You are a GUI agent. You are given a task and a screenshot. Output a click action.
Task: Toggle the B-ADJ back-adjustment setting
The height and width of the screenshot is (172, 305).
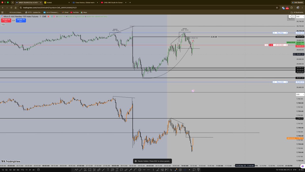301,170
